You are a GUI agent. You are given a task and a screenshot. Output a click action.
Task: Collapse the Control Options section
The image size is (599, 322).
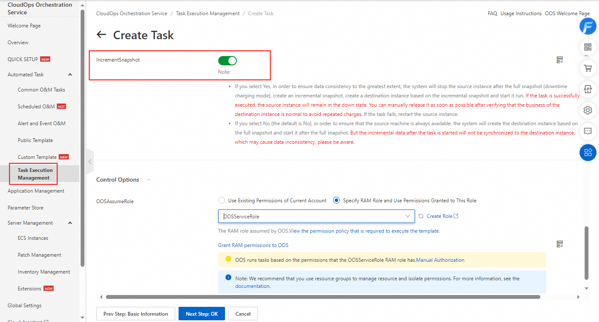pyautogui.click(x=149, y=180)
